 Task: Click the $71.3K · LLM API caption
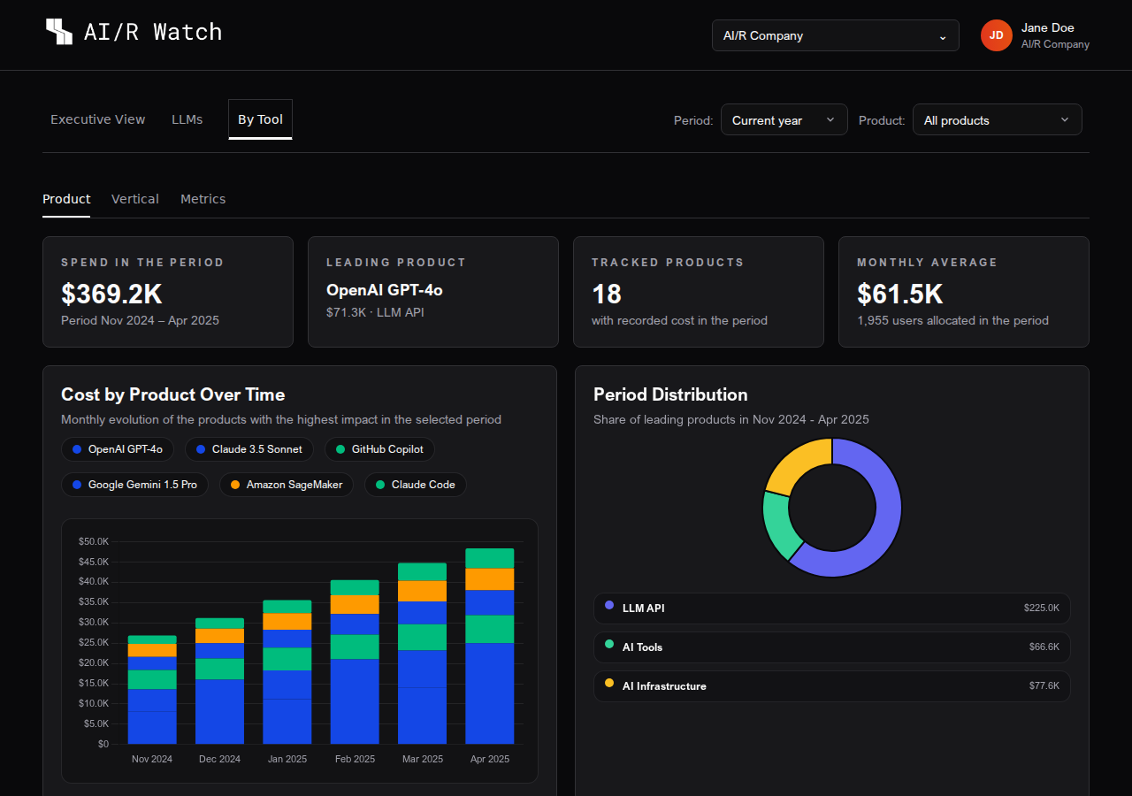[x=375, y=312]
